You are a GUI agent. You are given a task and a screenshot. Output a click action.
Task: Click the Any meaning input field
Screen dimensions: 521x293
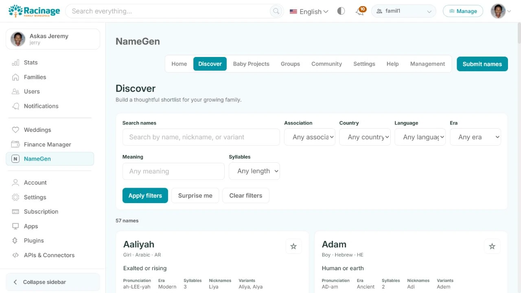click(x=173, y=171)
